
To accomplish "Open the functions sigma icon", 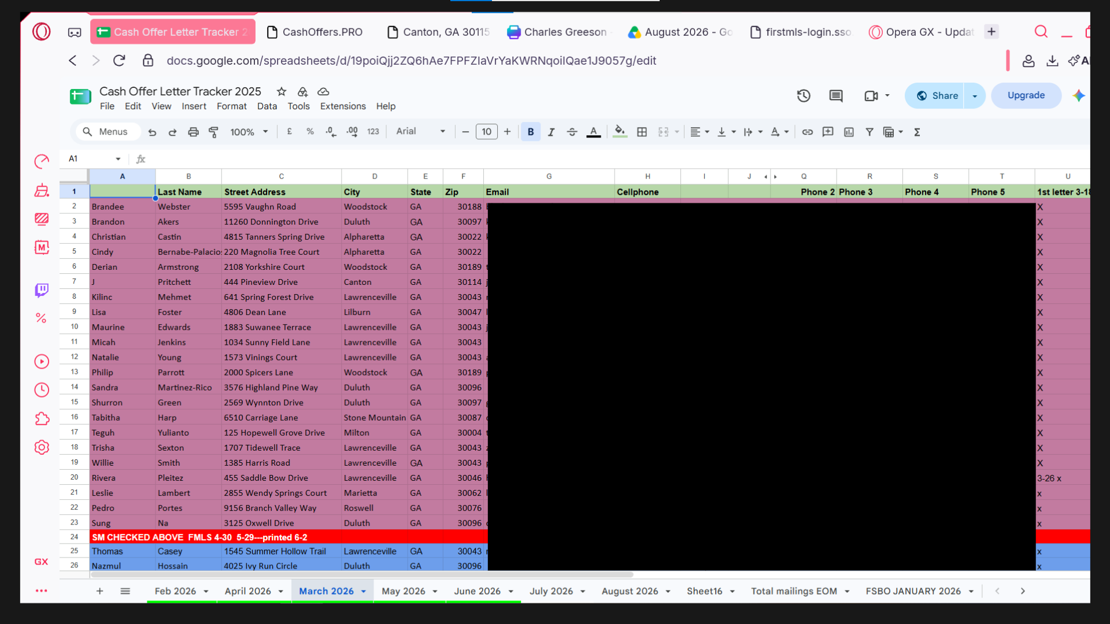I will click(x=917, y=132).
